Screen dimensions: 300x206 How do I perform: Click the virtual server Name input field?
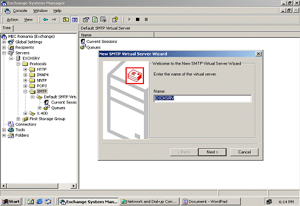coord(202,98)
